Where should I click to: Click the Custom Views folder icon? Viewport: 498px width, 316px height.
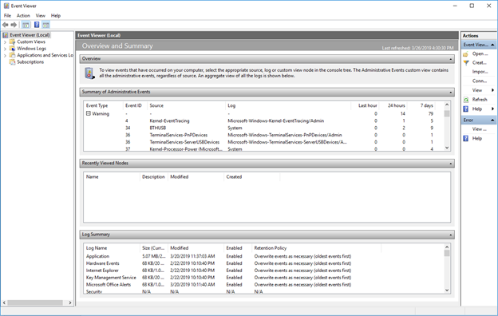pos(12,41)
